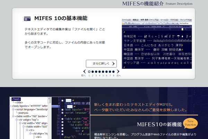The height and width of the screenshot is (139, 208).
Task: Select the hollow first slide dot
Action: [89, 72]
